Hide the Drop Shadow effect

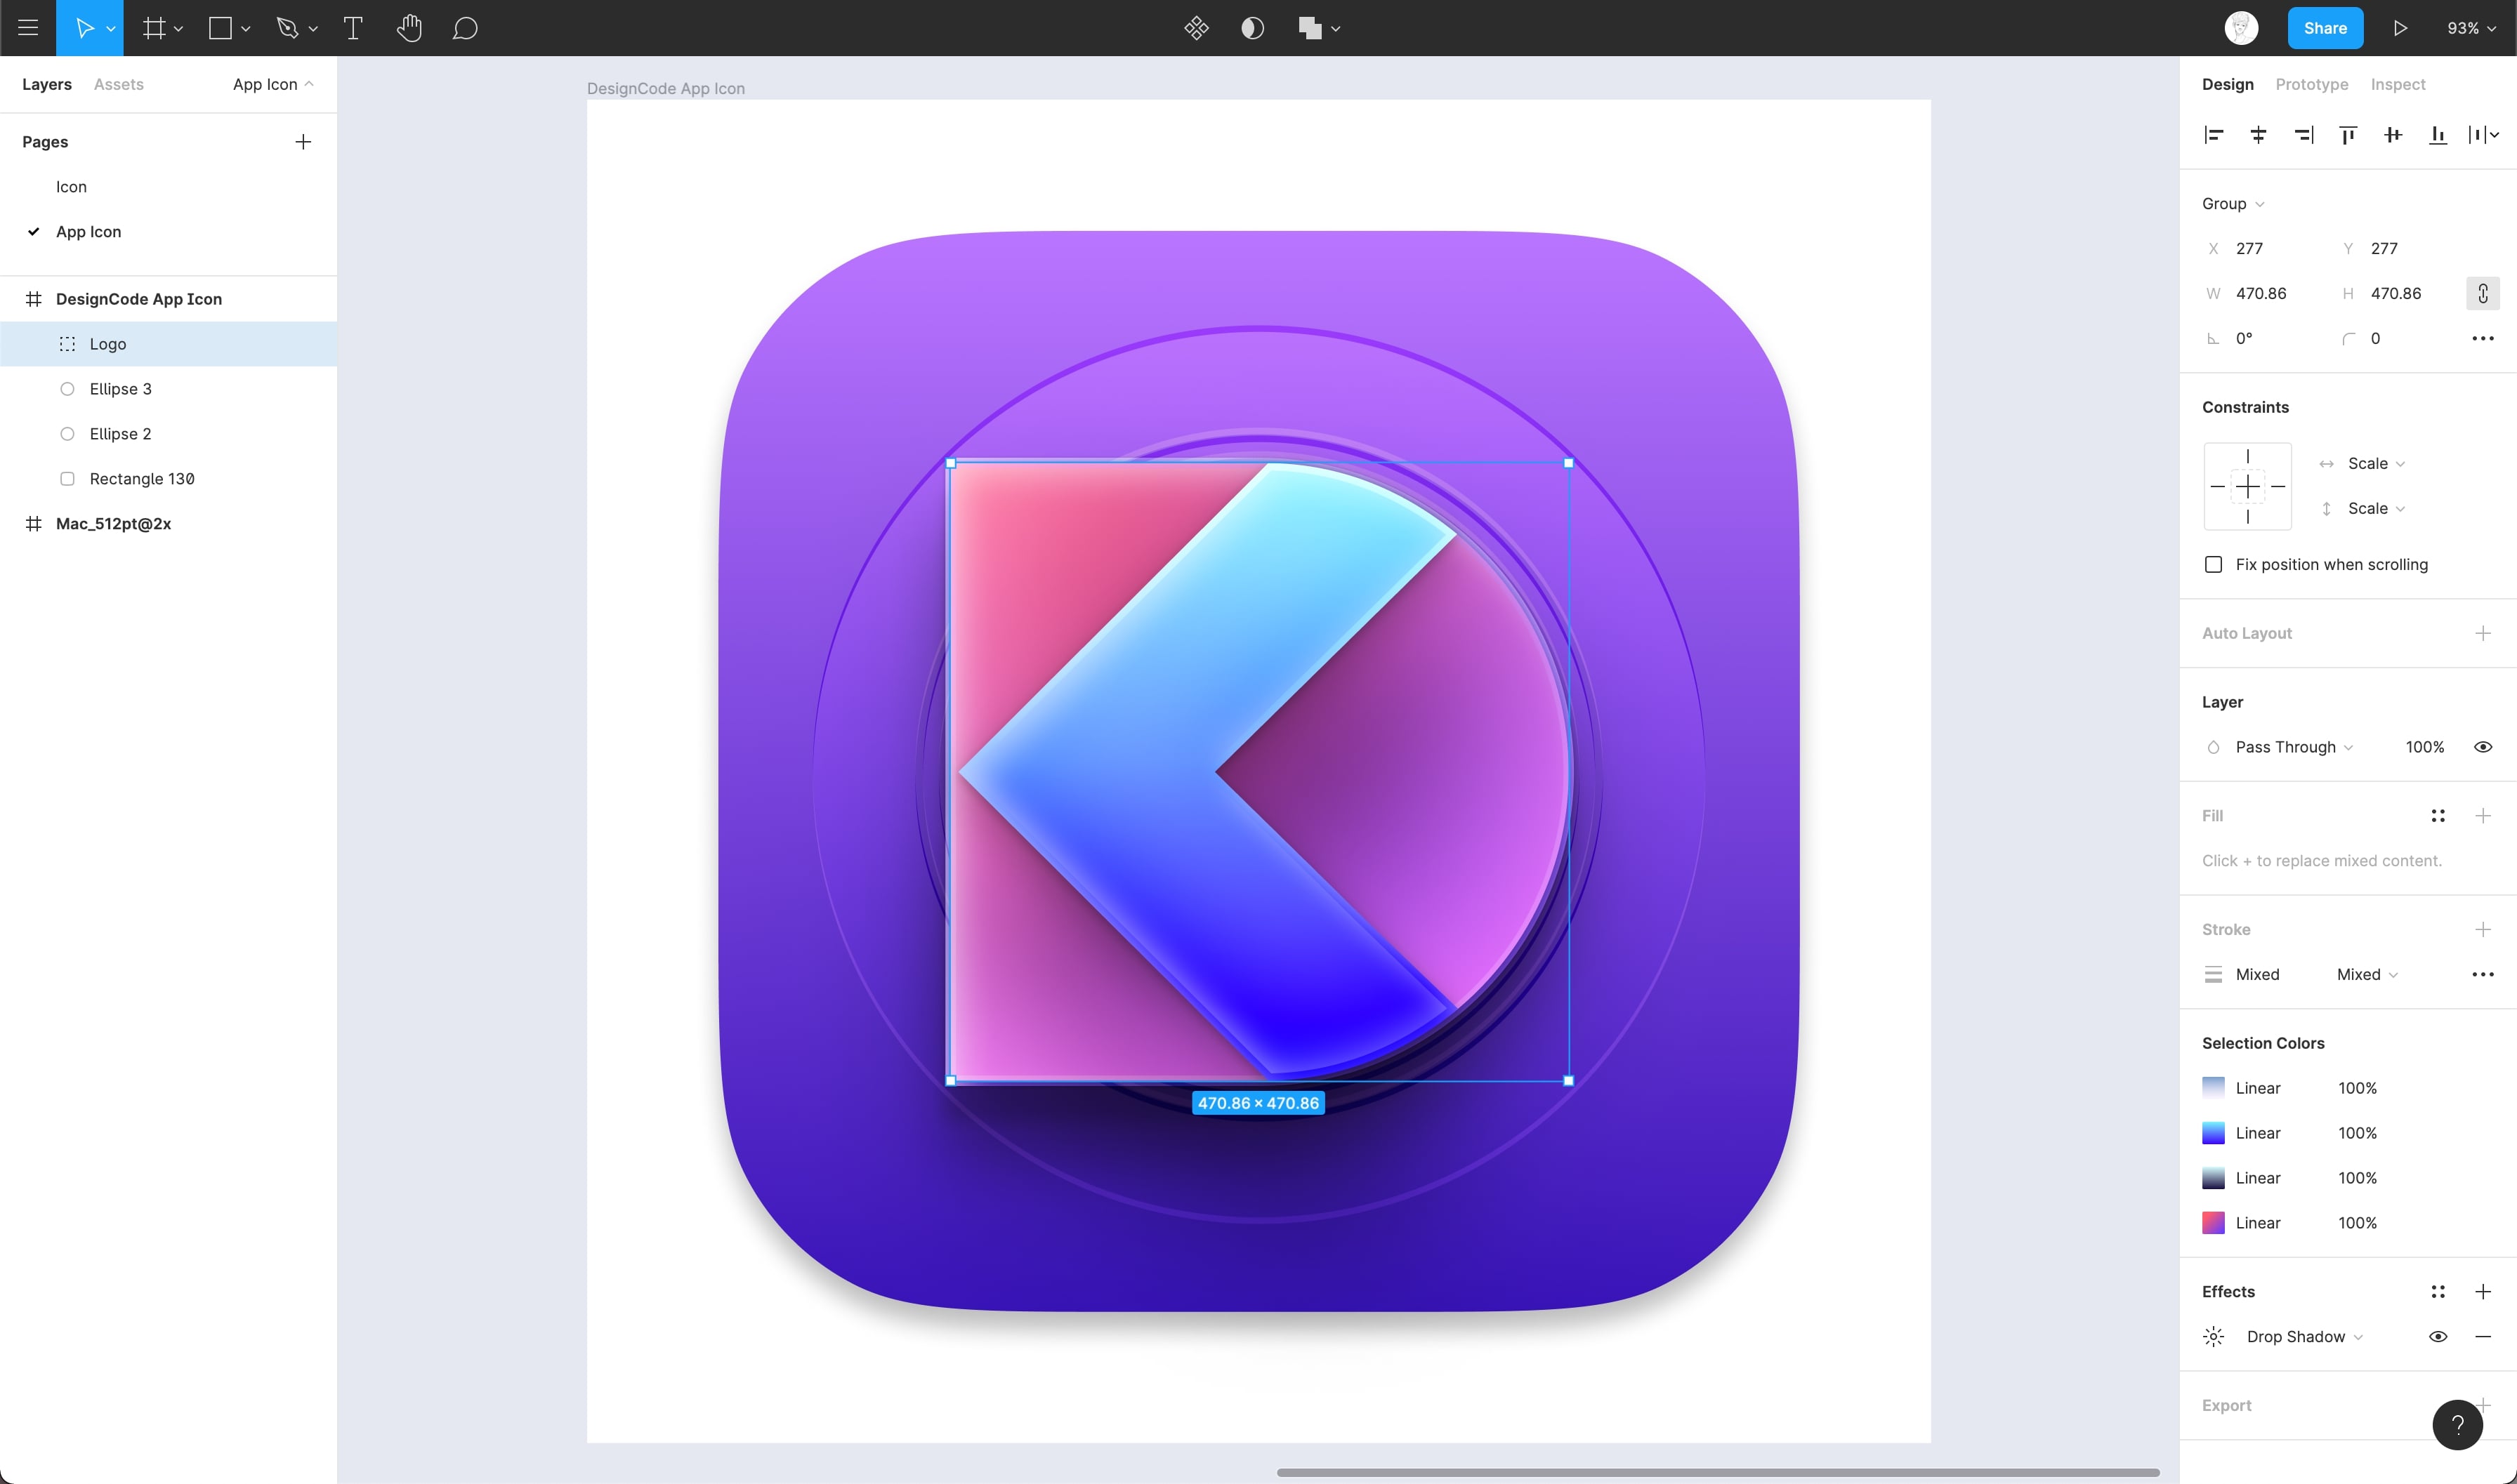click(2438, 1337)
